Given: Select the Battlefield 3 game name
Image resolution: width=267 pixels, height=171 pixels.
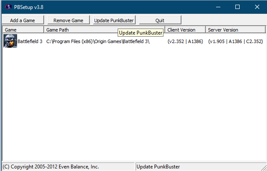Looking at the screenshot, I should pos(30,41).
